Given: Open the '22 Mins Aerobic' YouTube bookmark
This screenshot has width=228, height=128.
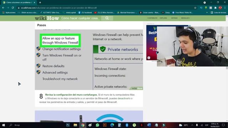Looking at the screenshot, I should tap(104, 13).
